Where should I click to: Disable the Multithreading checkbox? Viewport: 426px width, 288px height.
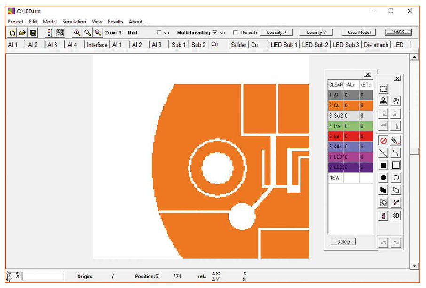(x=215, y=32)
